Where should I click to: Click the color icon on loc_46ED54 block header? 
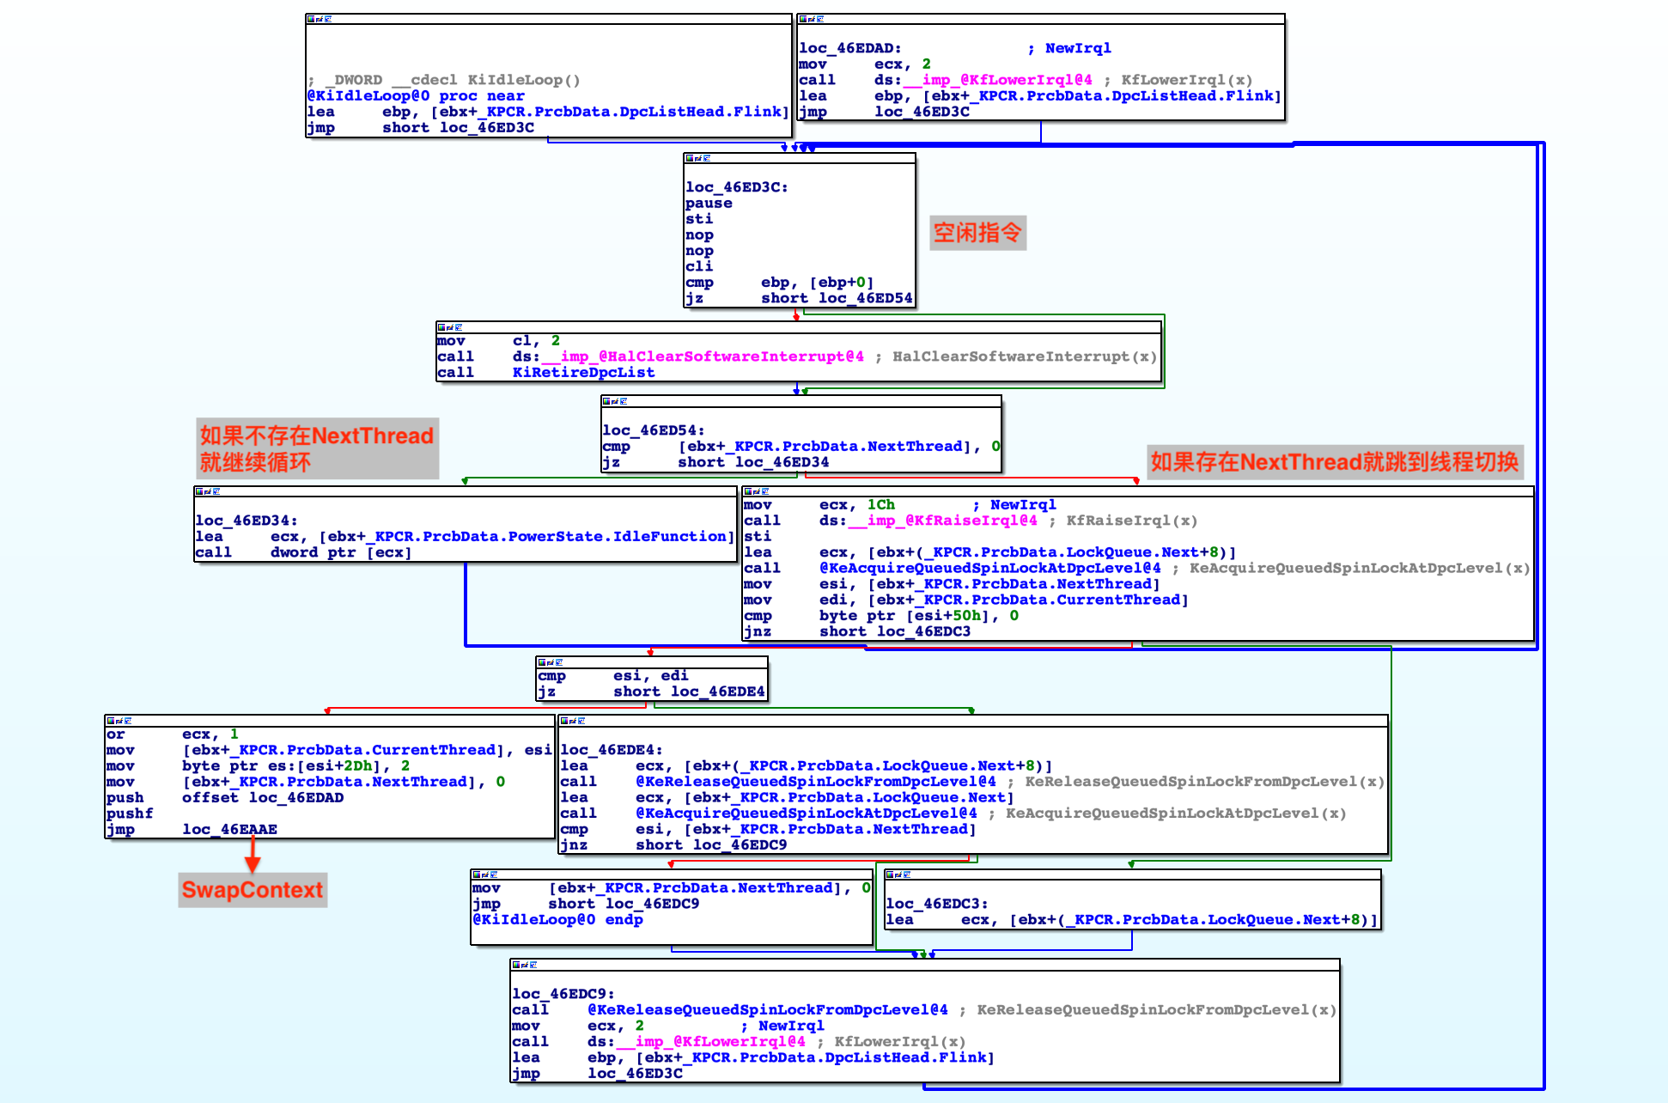point(606,401)
